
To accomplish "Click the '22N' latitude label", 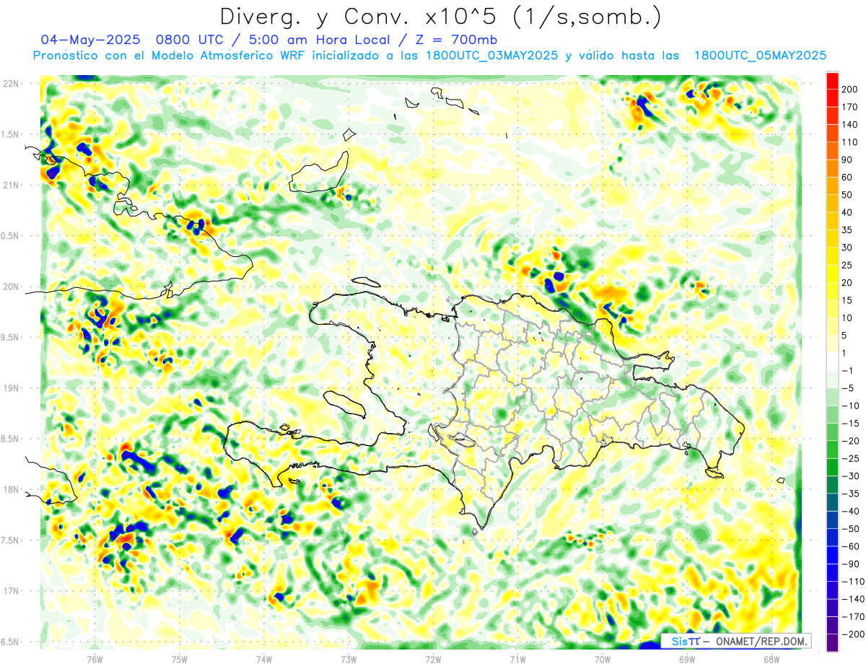I will tap(11, 83).
